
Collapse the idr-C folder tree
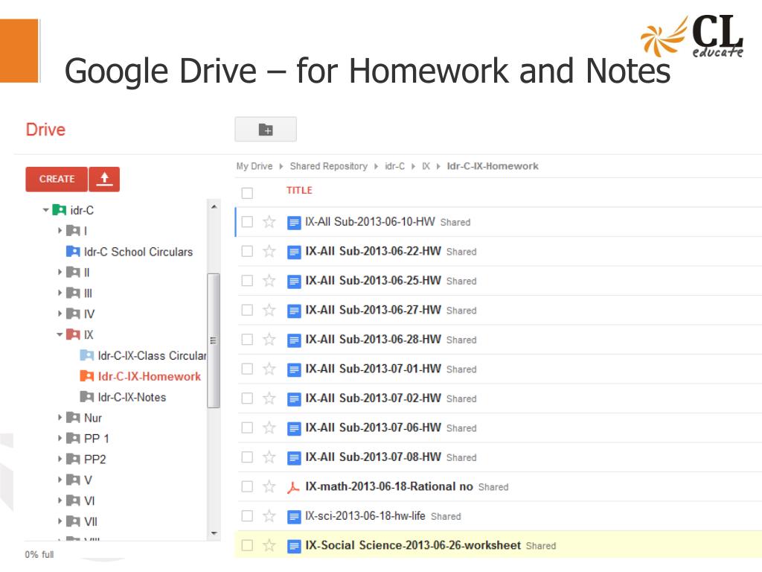point(45,210)
